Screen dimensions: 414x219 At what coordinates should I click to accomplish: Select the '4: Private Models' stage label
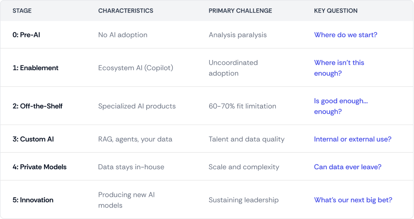(40, 167)
